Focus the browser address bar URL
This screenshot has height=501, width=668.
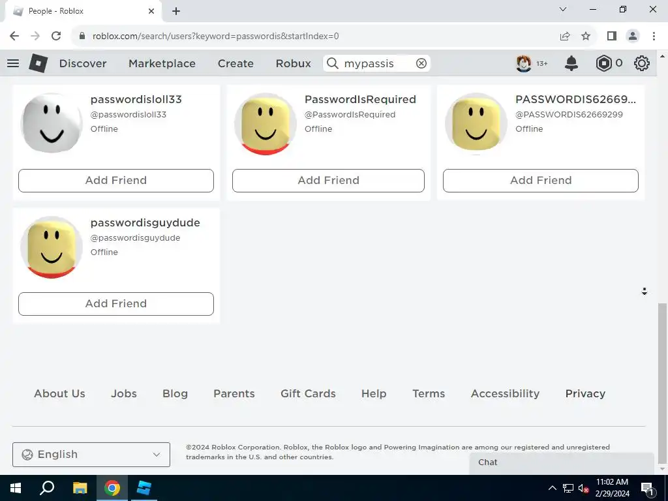coord(215,37)
